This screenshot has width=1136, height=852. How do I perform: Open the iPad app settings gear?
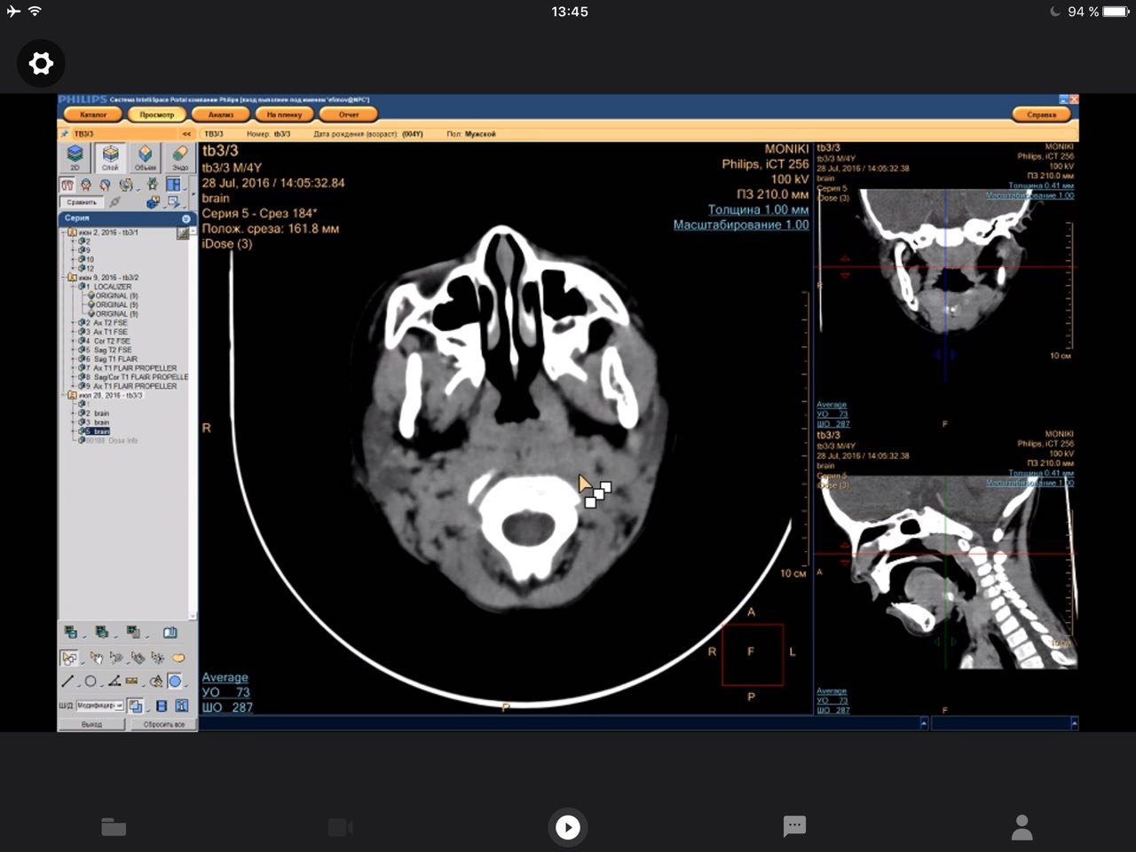coord(41,63)
